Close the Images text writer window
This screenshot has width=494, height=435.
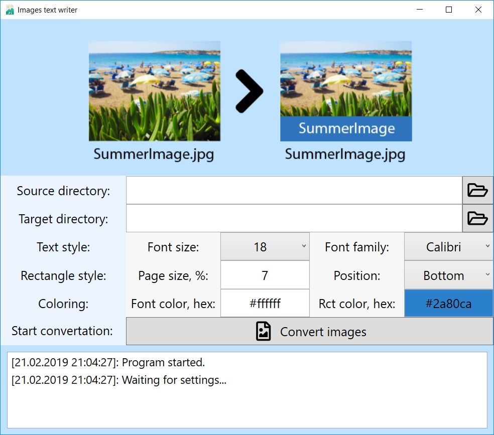click(x=479, y=10)
